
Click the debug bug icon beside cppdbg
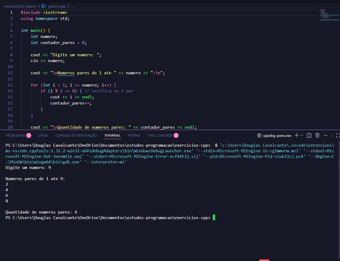(x=259, y=136)
